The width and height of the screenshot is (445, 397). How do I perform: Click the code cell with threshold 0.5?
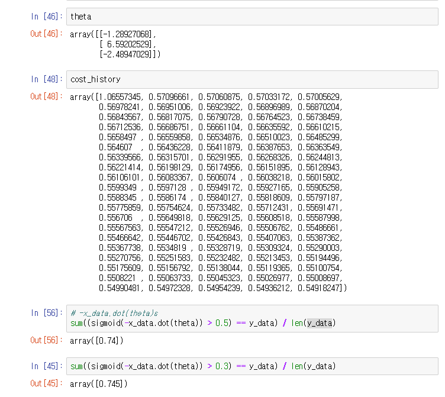pos(252,318)
